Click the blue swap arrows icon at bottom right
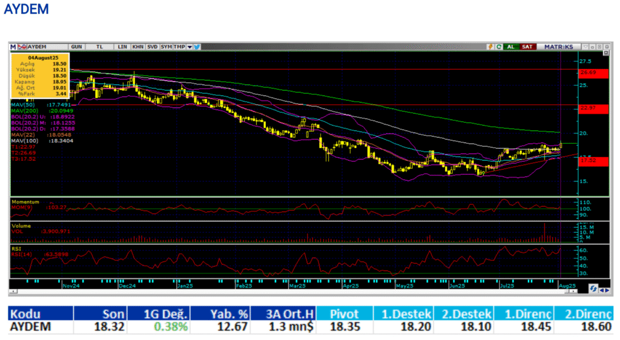This screenshot has height=340, width=620. [593, 289]
